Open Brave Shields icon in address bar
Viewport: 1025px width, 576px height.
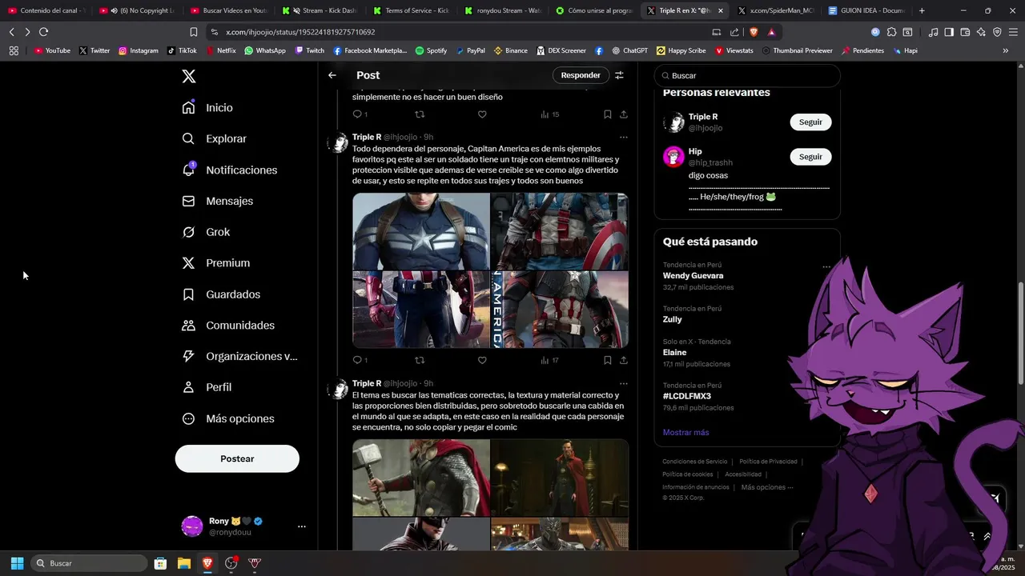(753, 32)
